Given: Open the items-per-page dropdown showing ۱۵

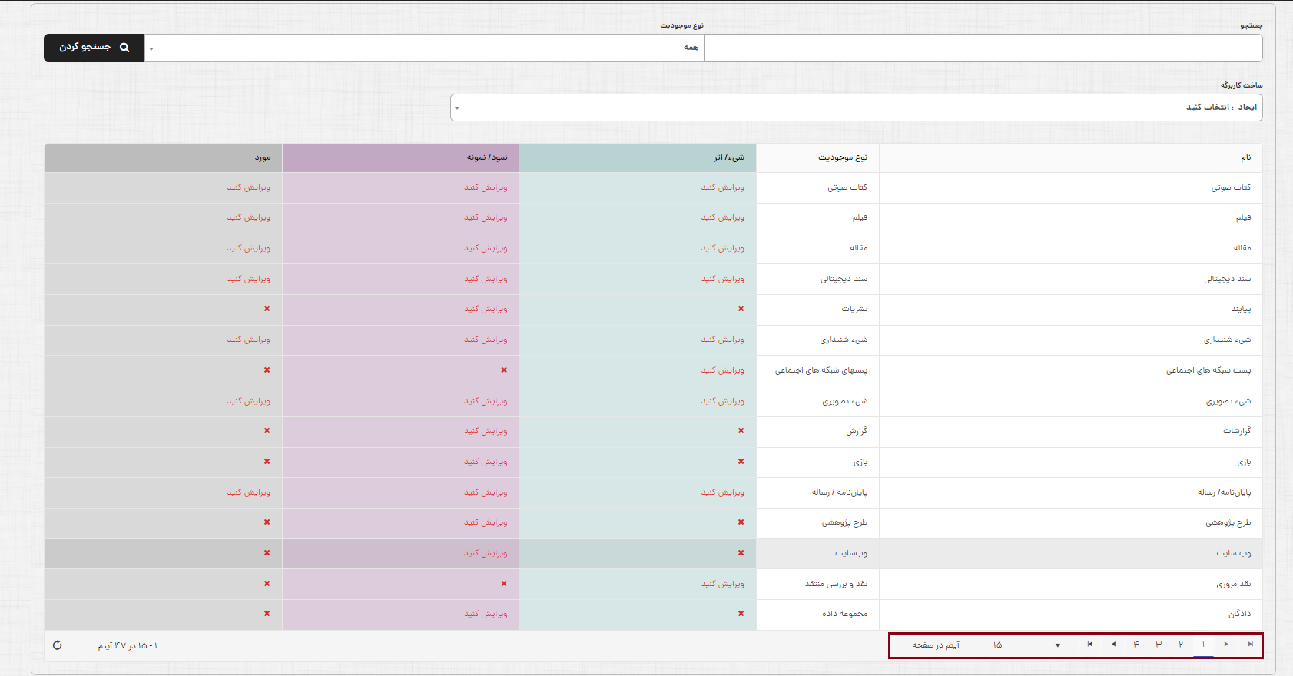Looking at the screenshot, I should (1026, 645).
